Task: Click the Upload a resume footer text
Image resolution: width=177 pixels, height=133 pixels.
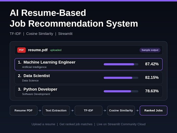Action: click(43, 124)
